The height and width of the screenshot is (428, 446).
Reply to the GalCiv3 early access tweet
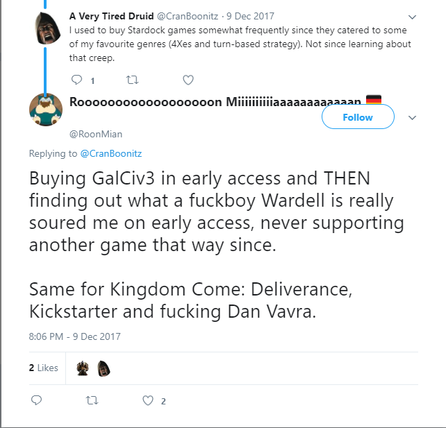pyautogui.click(x=36, y=400)
